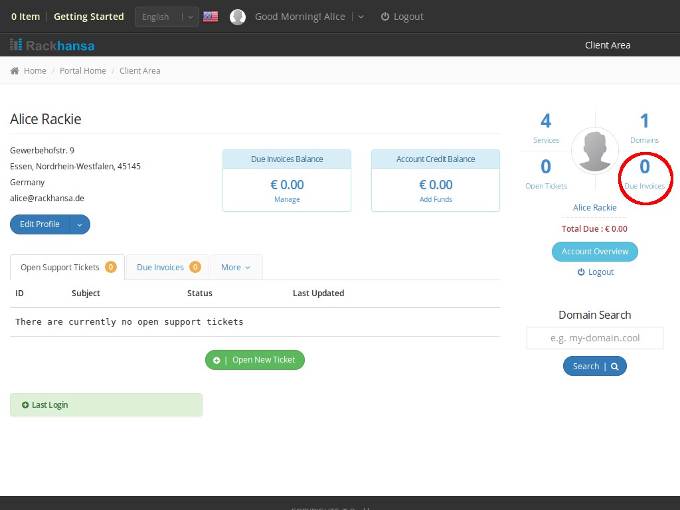Screen dimensions: 680x510
Task: Open the English language dropdown
Action: click(x=167, y=17)
